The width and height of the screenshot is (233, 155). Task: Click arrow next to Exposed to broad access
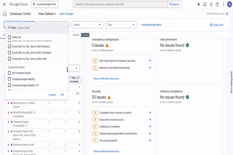150,120
